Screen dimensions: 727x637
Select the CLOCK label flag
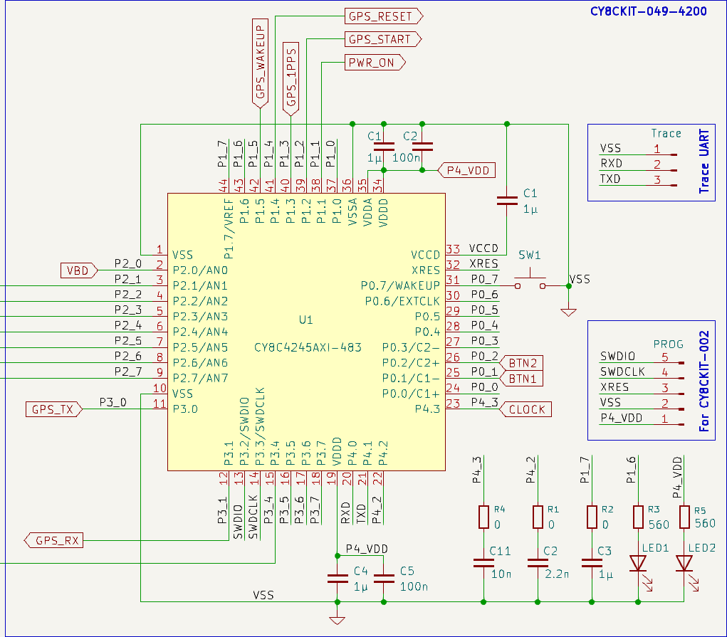(x=525, y=409)
